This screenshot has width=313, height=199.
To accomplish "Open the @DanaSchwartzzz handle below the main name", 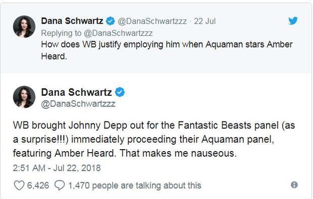I will (78, 104).
